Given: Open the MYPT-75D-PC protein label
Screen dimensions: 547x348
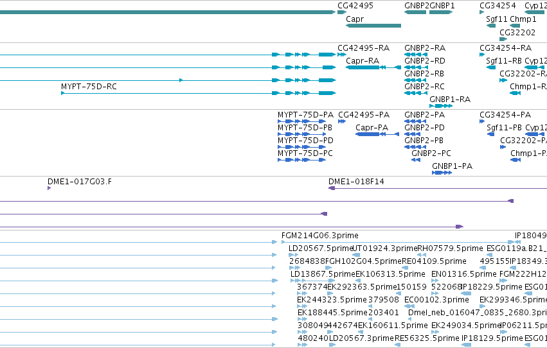Looking at the screenshot, I should pyautogui.click(x=305, y=153).
